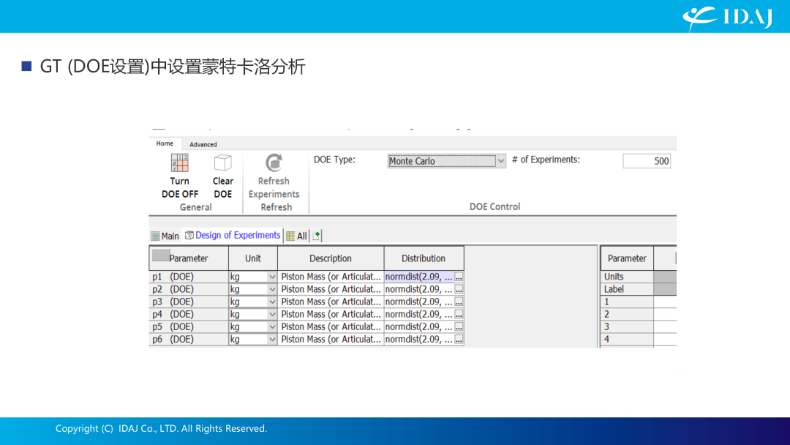Open the p3 distribution ellipsis editor

[x=459, y=302]
